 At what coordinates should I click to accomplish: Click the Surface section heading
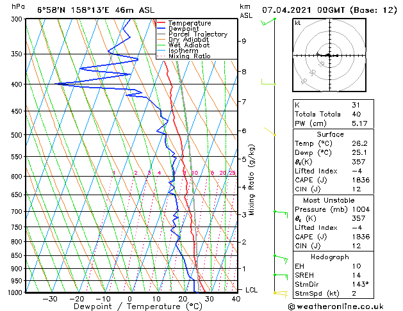tap(330, 134)
